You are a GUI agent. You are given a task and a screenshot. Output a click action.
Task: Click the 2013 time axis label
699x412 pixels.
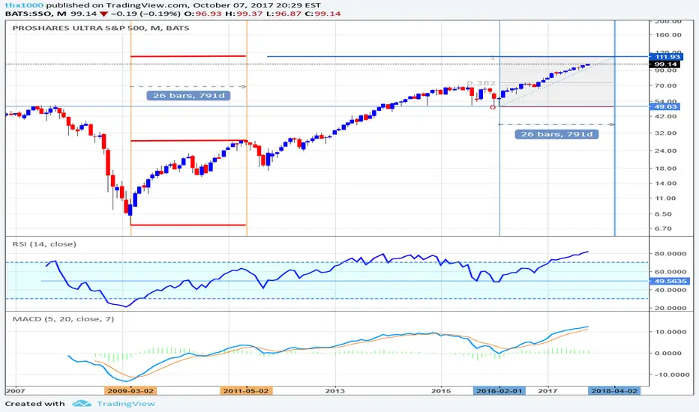(x=334, y=390)
